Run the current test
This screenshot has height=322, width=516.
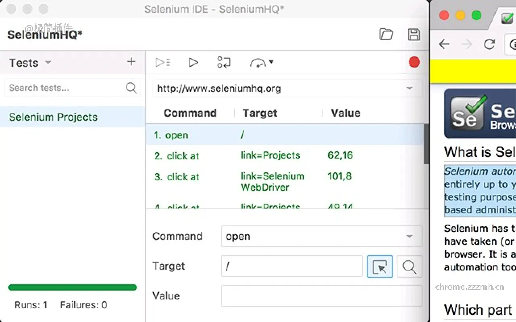tap(193, 62)
